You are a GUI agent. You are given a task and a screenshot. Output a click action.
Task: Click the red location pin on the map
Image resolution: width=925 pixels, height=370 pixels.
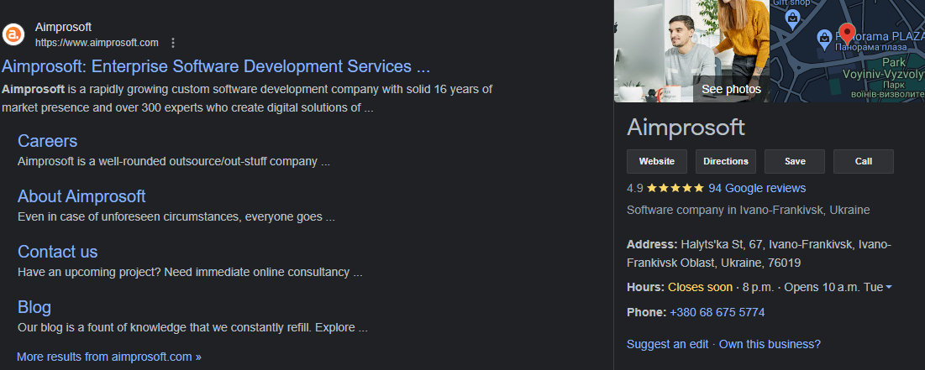(847, 34)
